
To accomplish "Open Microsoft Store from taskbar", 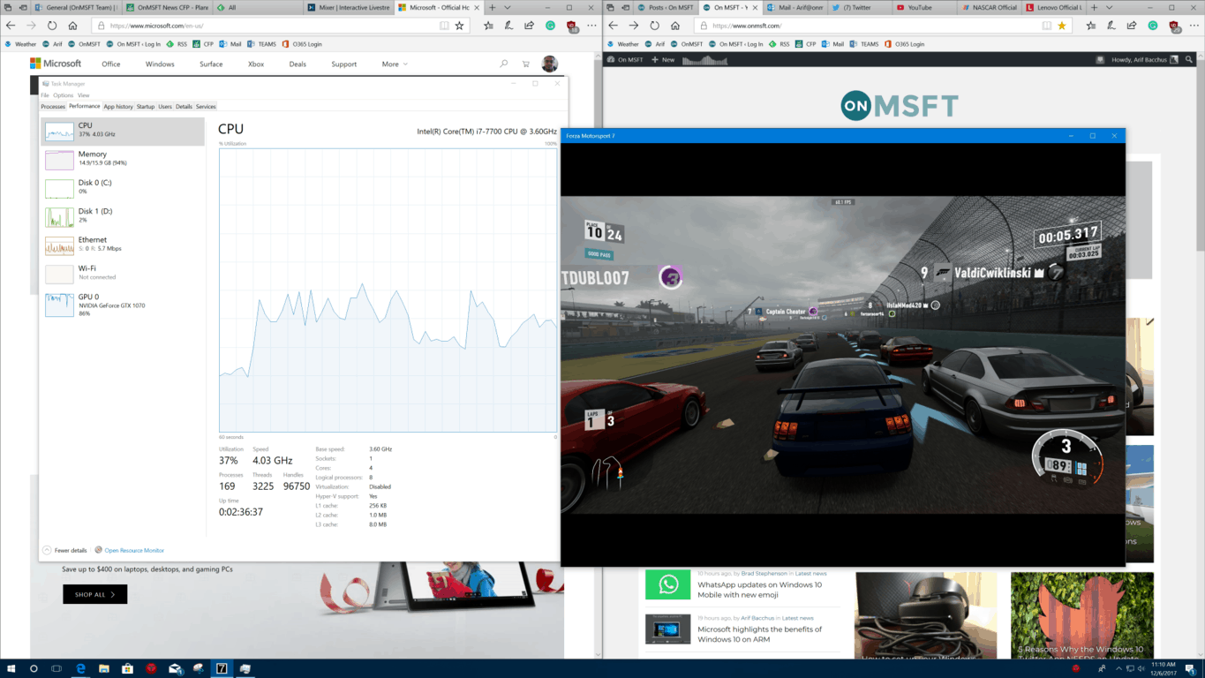I will coord(127,668).
